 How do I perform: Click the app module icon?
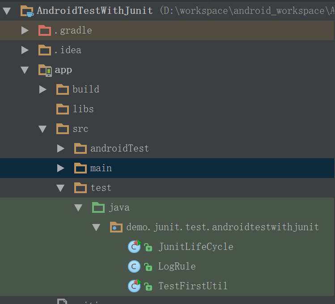pyautogui.click(x=45, y=70)
